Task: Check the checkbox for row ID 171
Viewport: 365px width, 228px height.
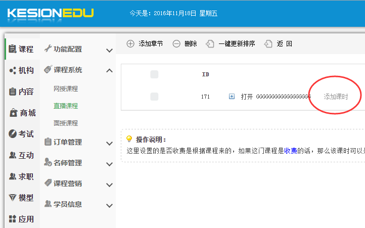Action: pyautogui.click(x=154, y=97)
